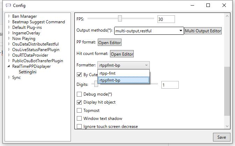Select Beatmap Suggest Command entry
Screen dimensions: 235x146
38,22
